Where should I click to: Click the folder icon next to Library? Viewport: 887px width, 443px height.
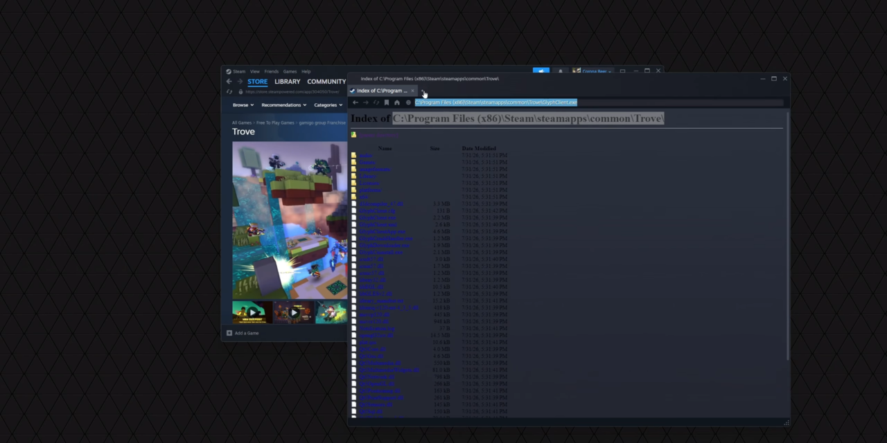tap(353, 176)
